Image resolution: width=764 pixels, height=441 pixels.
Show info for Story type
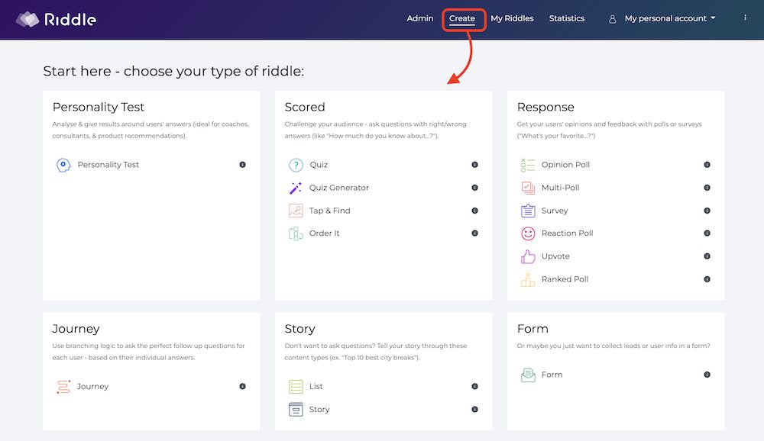click(x=474, y=409)
